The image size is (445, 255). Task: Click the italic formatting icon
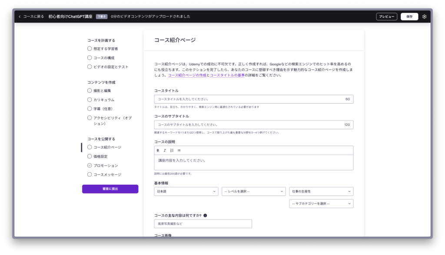[165, 150]
